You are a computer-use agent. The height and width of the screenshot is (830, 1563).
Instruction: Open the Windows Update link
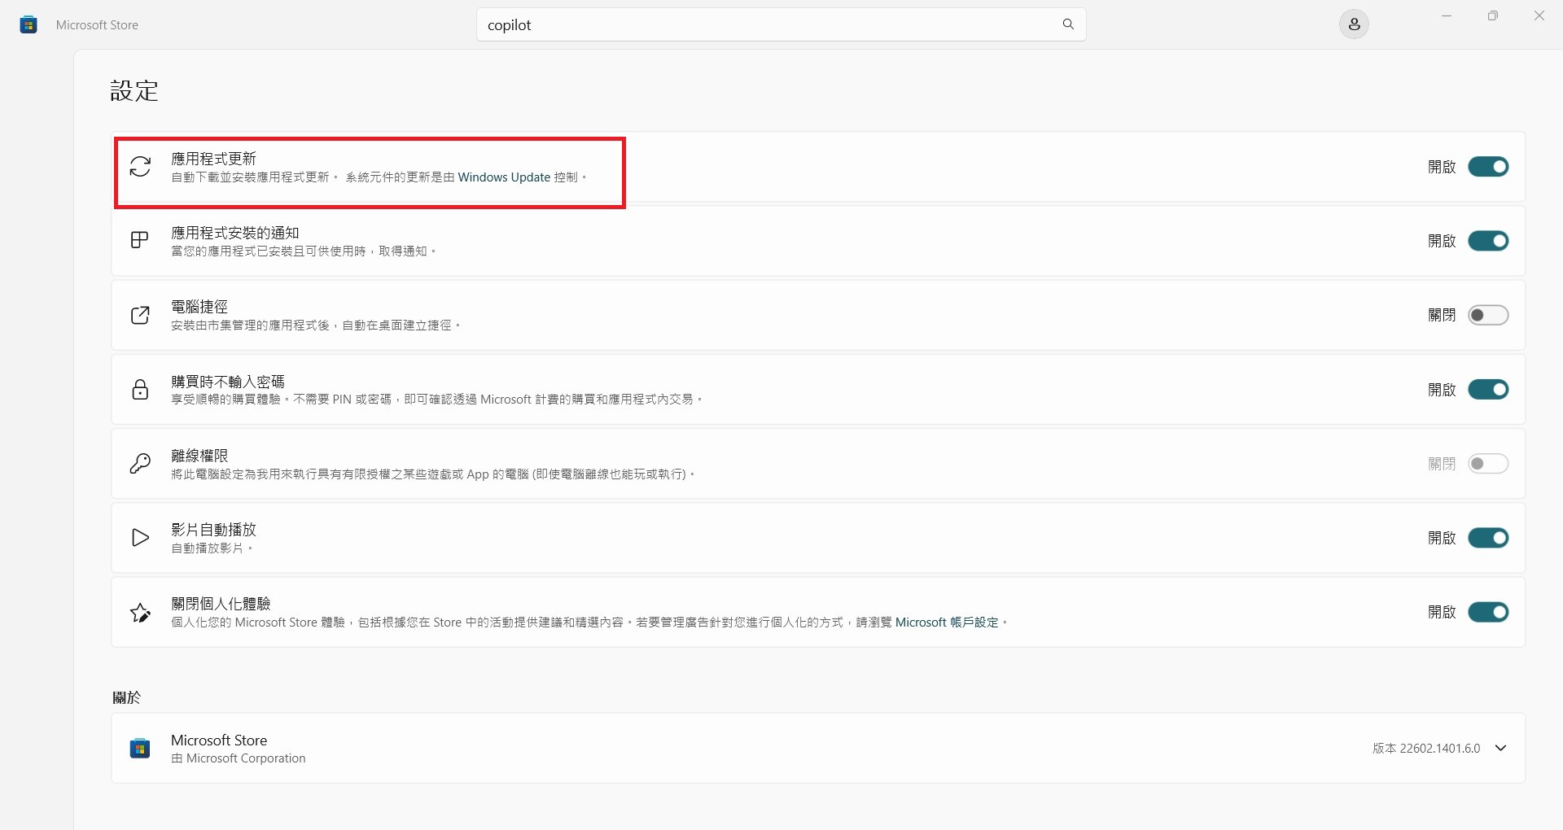[x=504, y=177]
